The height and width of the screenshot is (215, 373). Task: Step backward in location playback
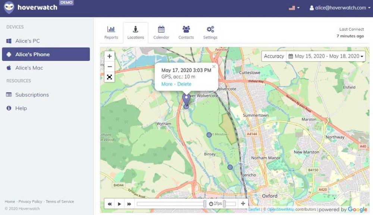coord(110,204)
